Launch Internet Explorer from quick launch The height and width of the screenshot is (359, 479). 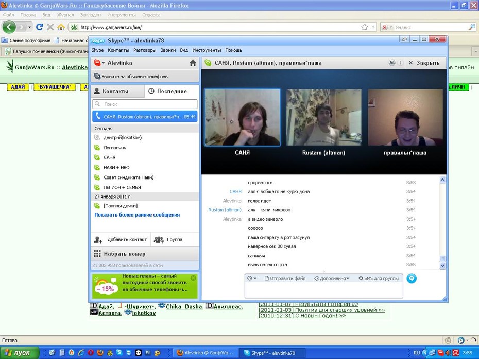[81, 353]
